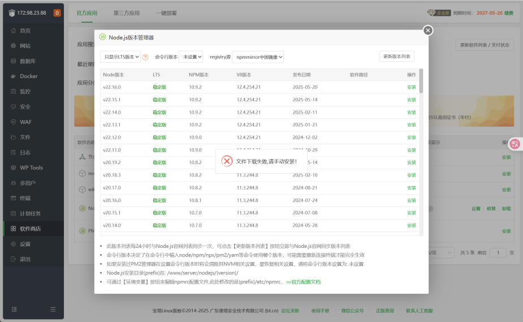Click the gear icon beside 设置
The width and height of the screenshot is (523, 322).
click(14, 244)
